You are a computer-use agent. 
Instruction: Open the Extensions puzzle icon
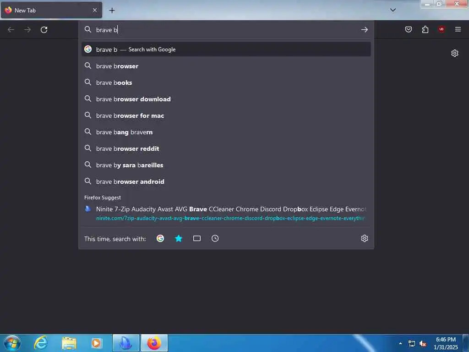click(425, 29)
